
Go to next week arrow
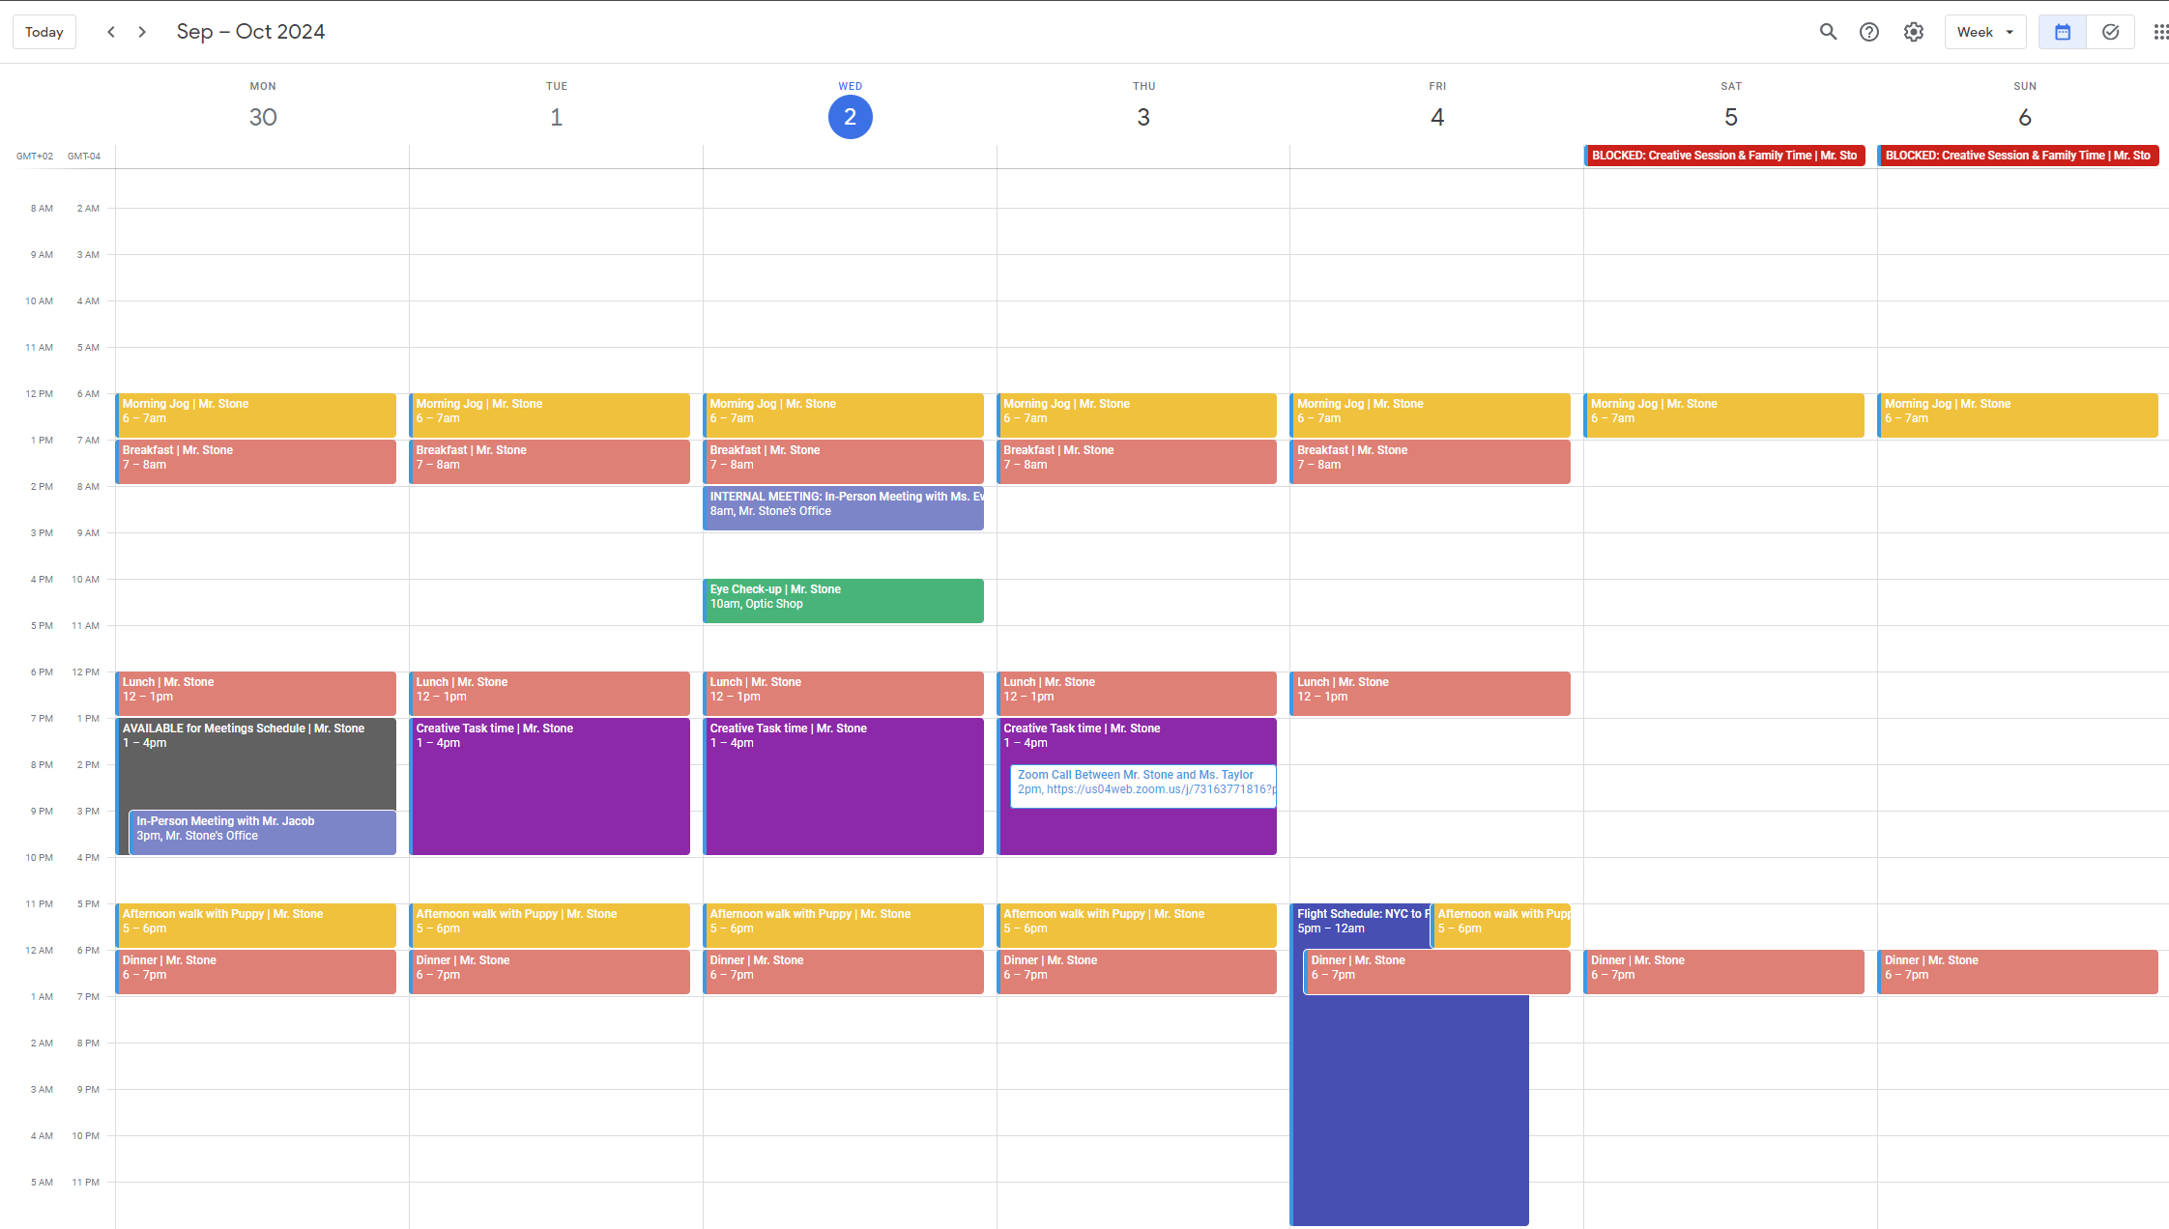[142, 32]
